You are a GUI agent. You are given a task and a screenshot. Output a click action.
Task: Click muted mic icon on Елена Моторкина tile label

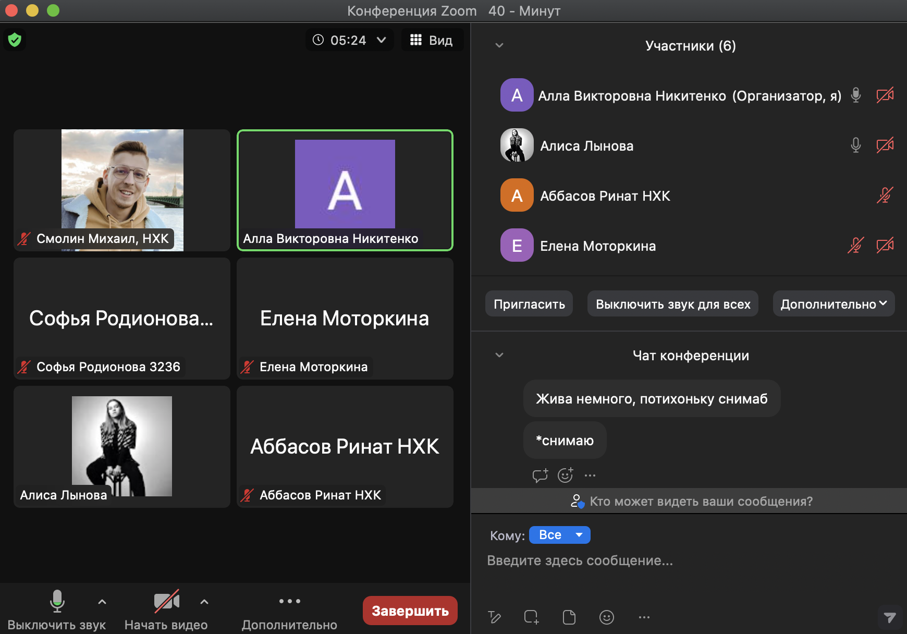247,367
